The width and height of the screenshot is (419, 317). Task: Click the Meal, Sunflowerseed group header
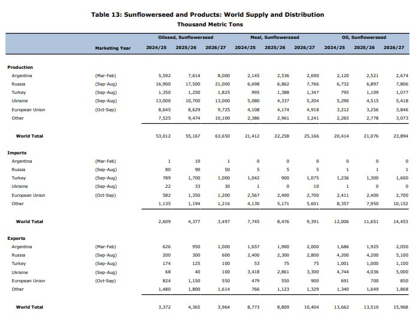[275, 38]
